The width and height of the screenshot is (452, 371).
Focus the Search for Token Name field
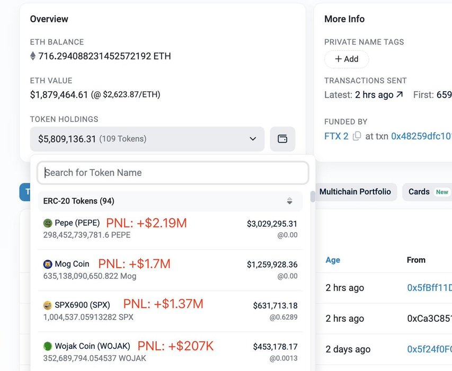pos(173,173)
